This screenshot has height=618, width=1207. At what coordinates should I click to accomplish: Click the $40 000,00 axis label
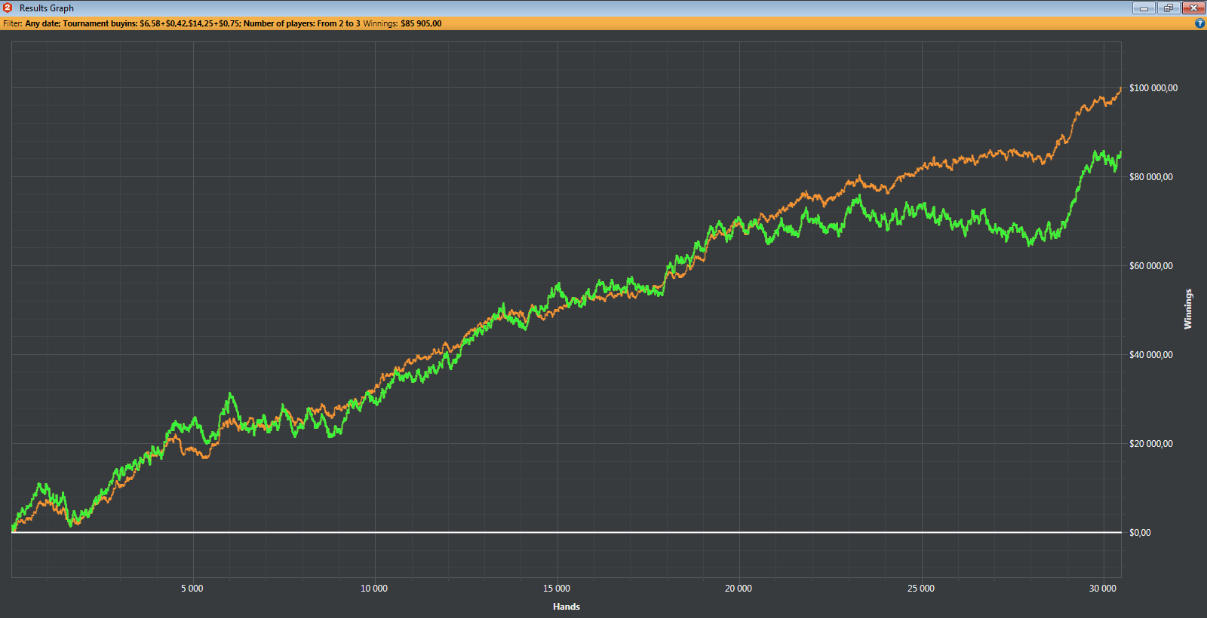point(1150,355)
